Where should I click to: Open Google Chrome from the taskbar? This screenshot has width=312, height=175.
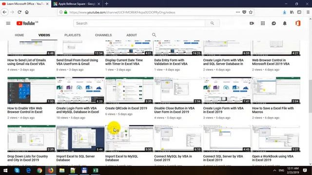39,171
